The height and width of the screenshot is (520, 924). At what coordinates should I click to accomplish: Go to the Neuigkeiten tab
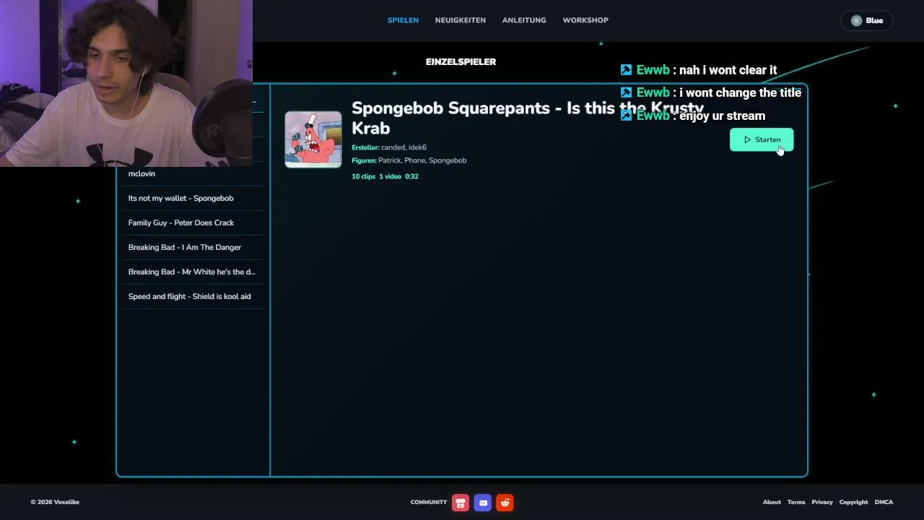pyautogui.click(x=460, y=20)
